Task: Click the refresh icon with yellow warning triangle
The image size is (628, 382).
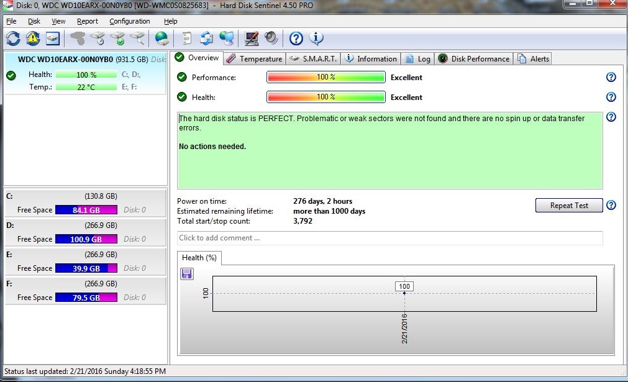Action: 33,39
